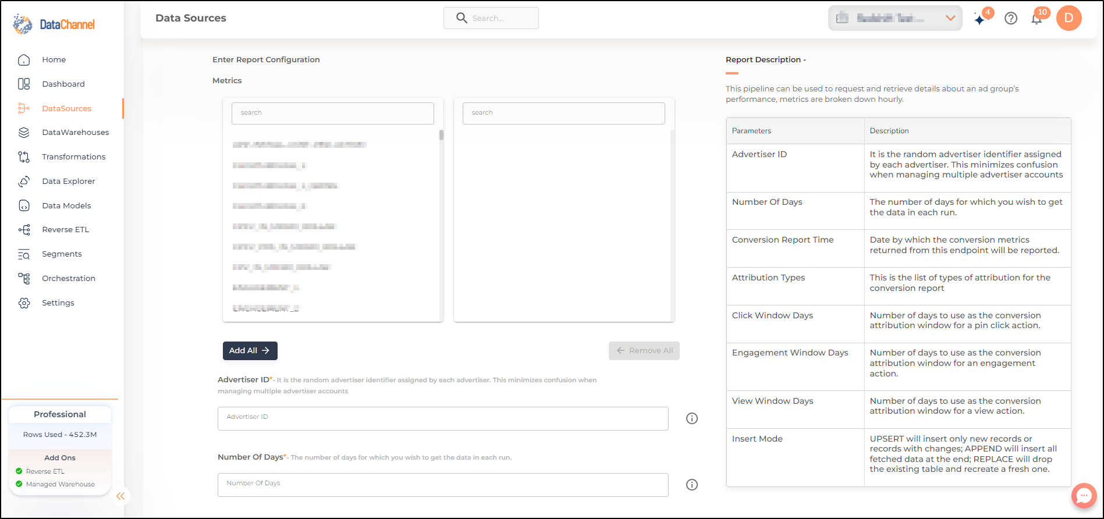The width and height of the screenshot is (1104, 519).
Task: Click the DataSources sidebar icon
Action: click(x=24, y=108)
